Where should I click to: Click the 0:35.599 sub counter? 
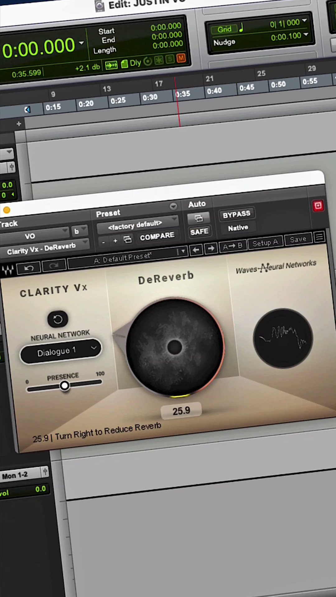[26, 74]
